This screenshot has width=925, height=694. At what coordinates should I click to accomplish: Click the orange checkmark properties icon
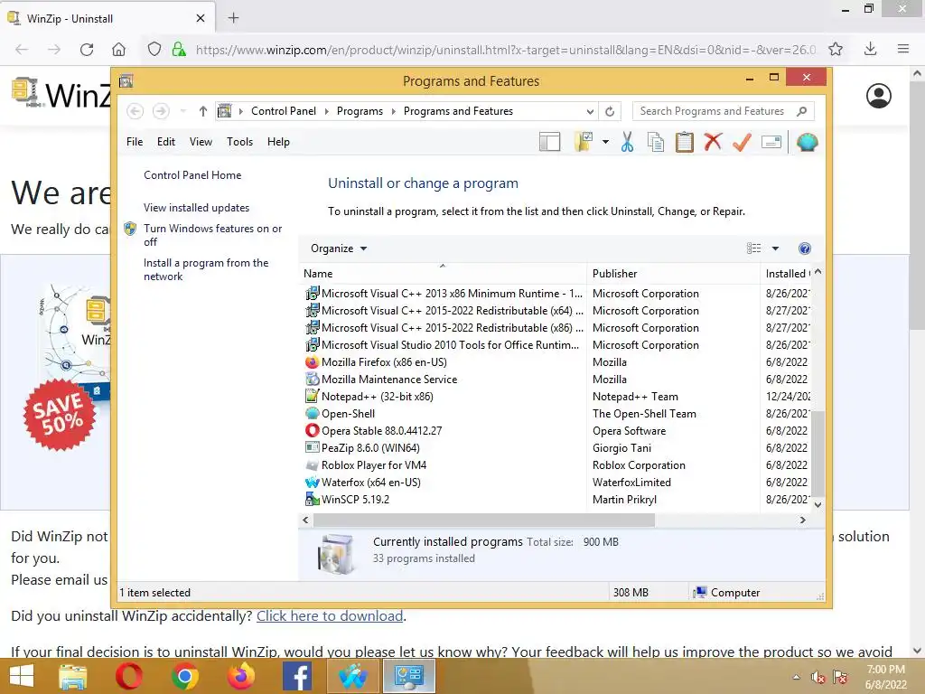(742, 142)
